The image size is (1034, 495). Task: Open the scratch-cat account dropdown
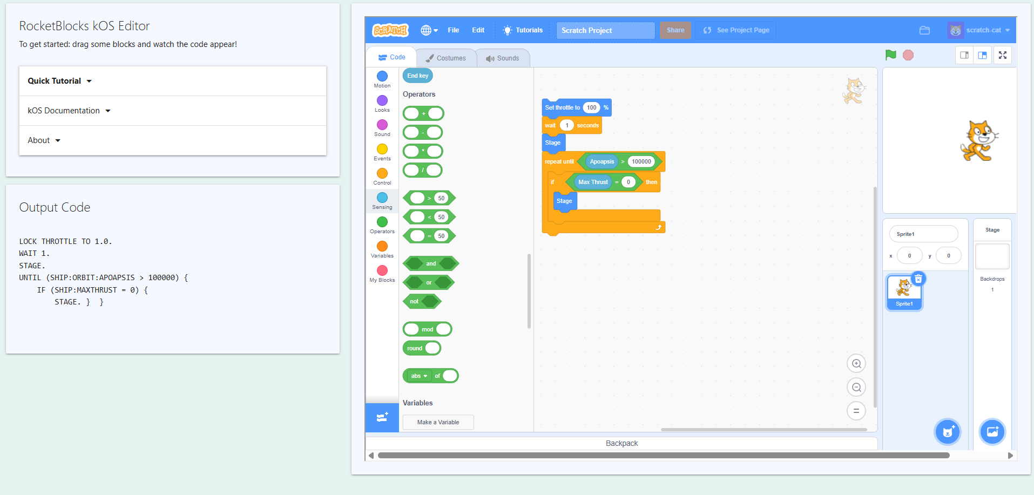[x=978, y=30]
